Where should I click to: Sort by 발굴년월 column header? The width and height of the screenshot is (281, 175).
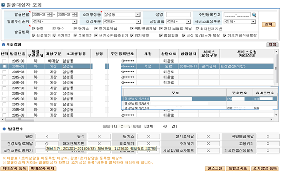pyautogui.click(x=18, y=54)
